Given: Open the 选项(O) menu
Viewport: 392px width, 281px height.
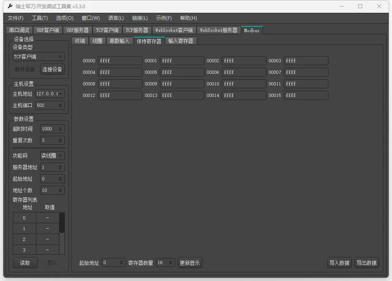Looking at the screenshot, I should coord(64,18).
